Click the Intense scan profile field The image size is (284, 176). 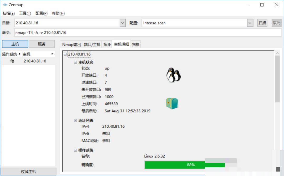point(195,23)
